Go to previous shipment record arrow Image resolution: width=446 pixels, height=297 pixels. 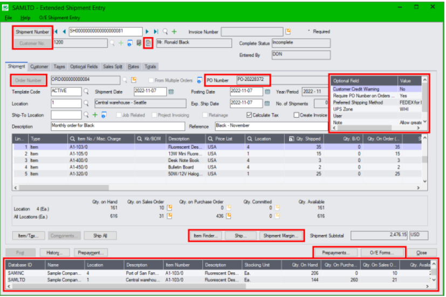64,32
